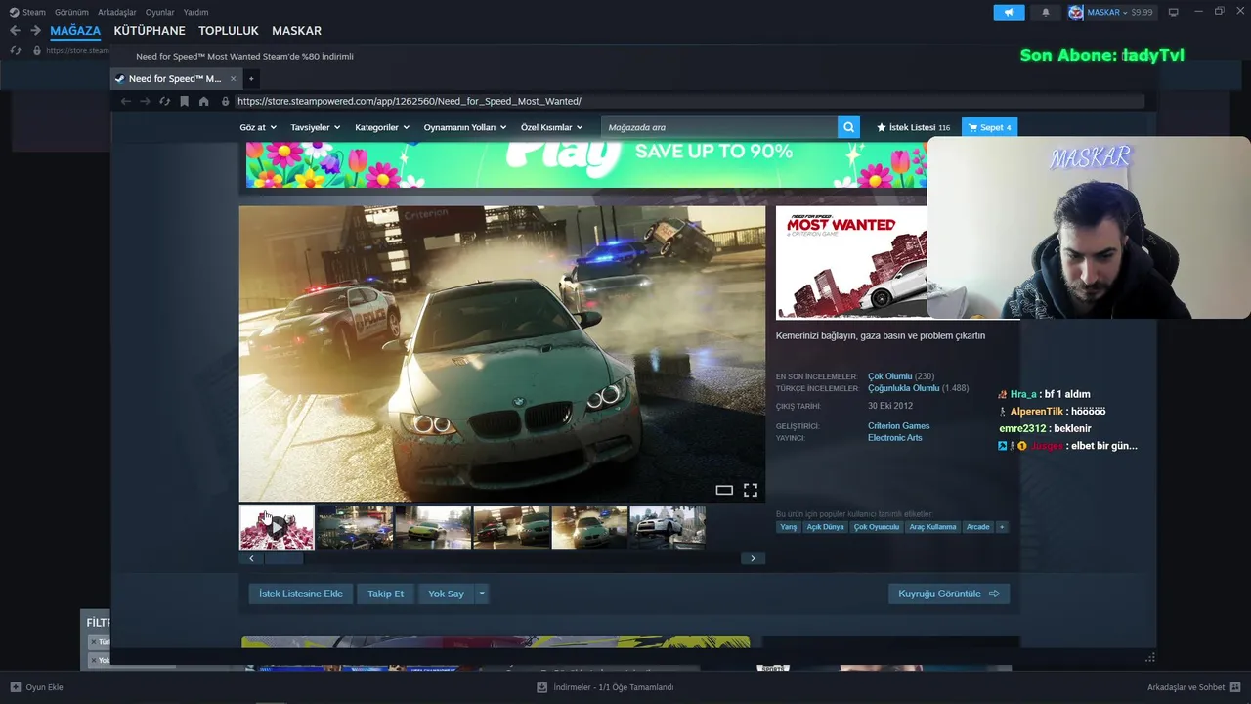1251x704 pixels.
Task: Open the Steam menu in the top bar
Action: coord(27,12)
